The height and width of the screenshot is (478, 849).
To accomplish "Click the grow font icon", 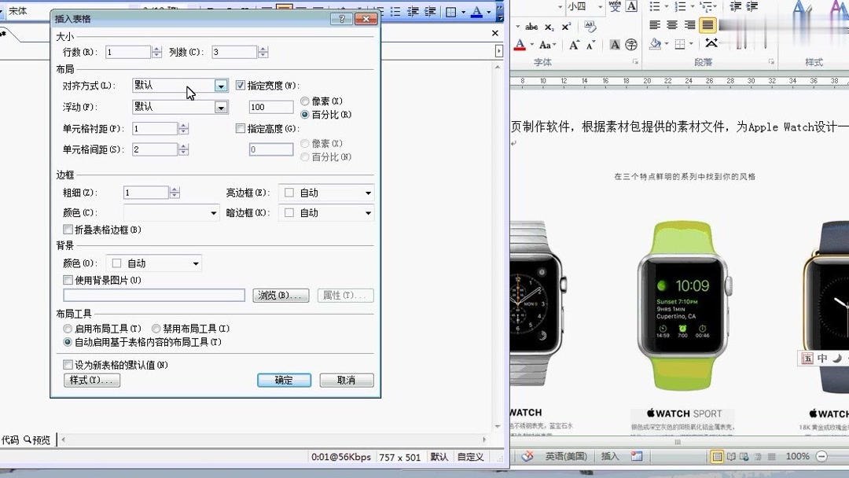I will tap(575, 44).
